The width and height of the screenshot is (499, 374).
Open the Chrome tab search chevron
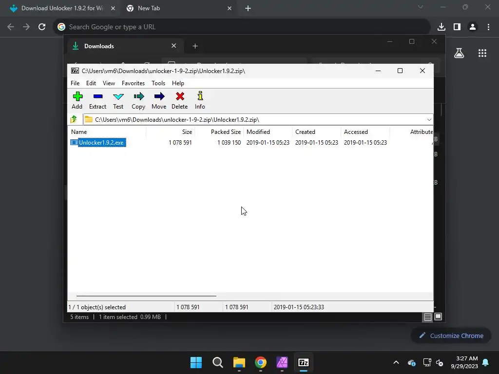(421, 7)
